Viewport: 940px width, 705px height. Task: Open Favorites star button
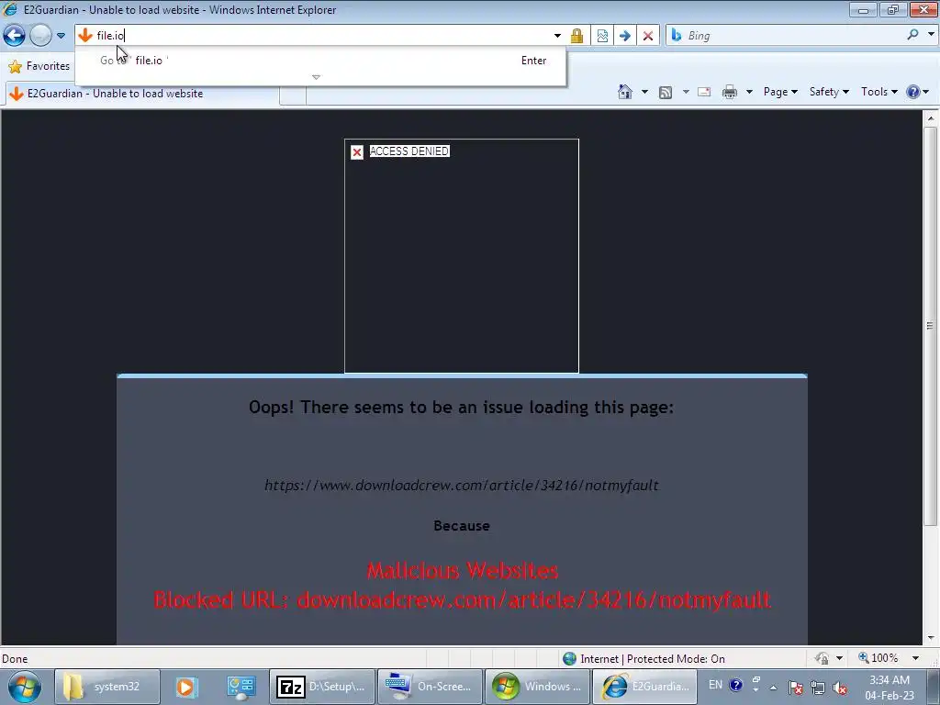(39, 66)
